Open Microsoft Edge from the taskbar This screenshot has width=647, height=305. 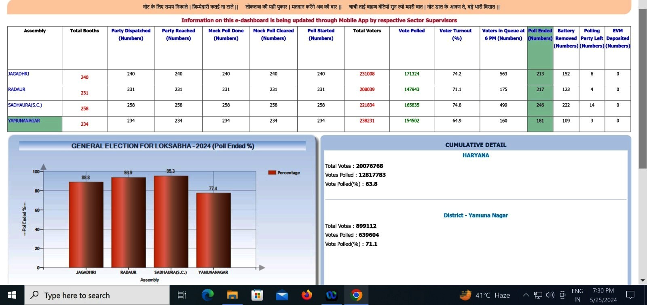[x=207, y=295]
